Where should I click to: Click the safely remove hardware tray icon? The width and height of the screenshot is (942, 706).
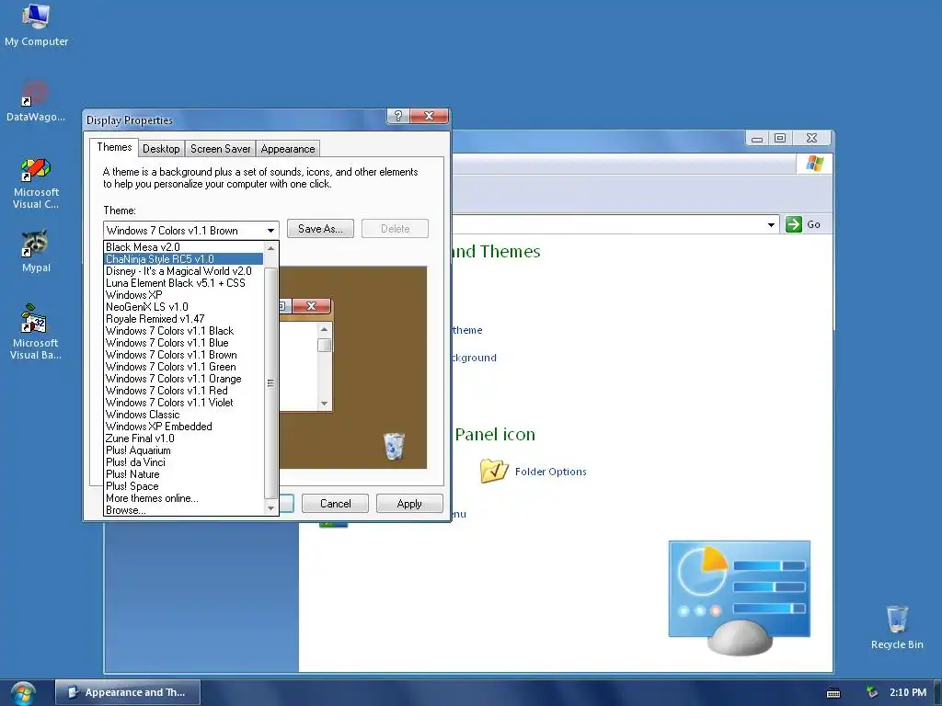pos(872,692)
